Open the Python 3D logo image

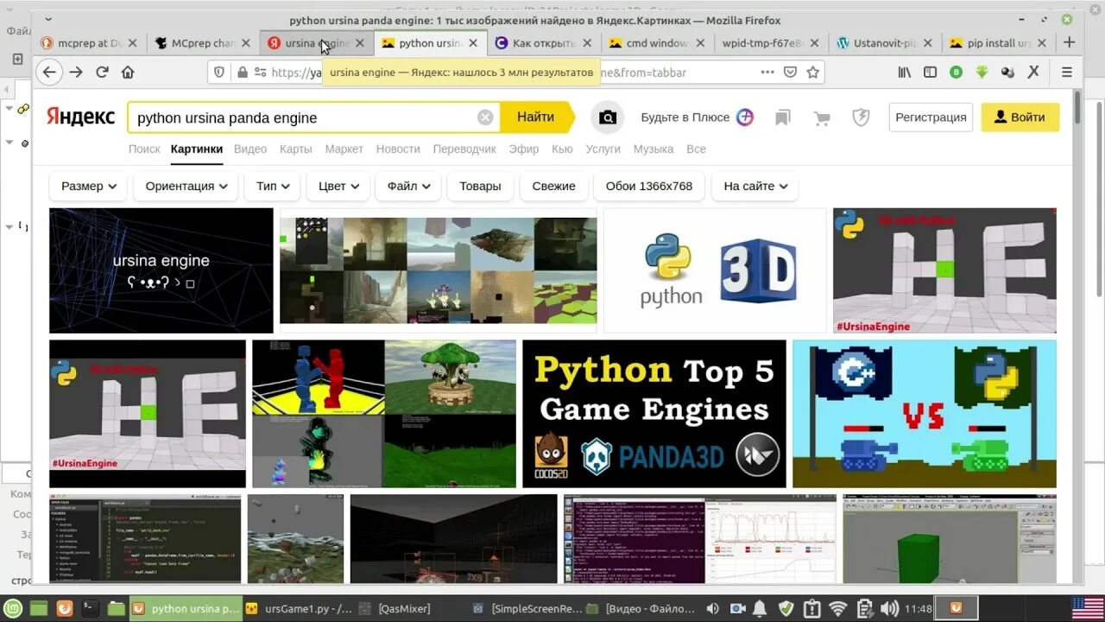point(715,270)
